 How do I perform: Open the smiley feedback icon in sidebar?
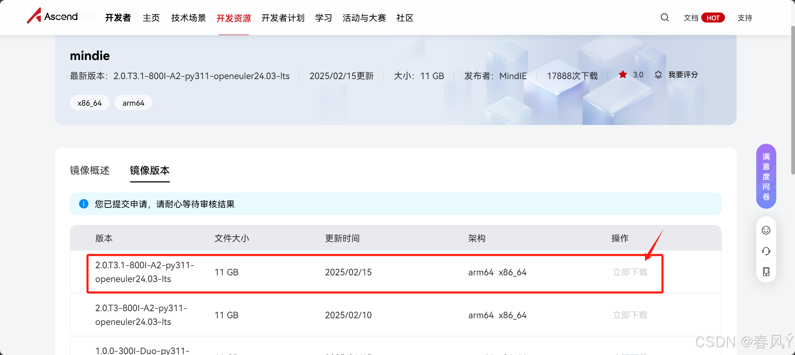pos(766,230)
